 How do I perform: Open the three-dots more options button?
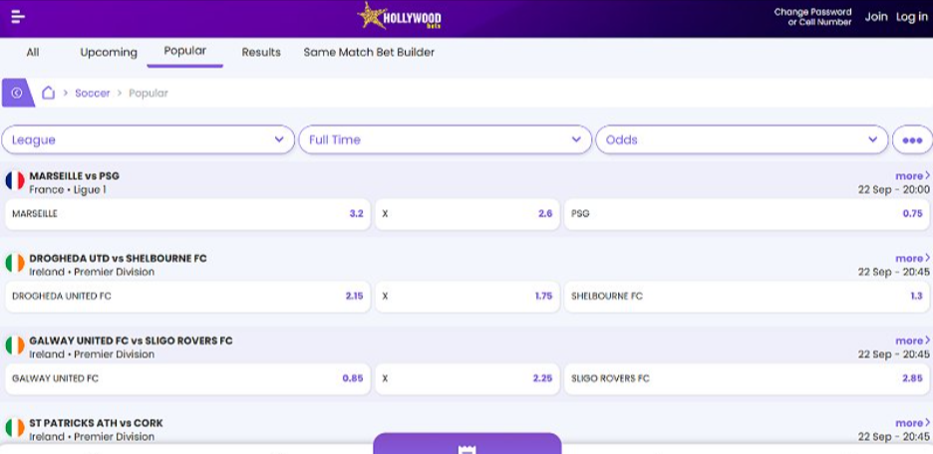(911, 140)
